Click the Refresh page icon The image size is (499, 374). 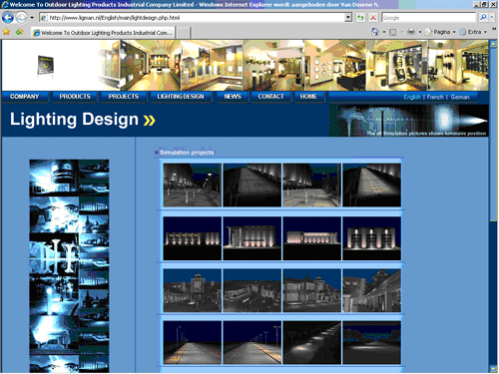[x=360, y=17]
